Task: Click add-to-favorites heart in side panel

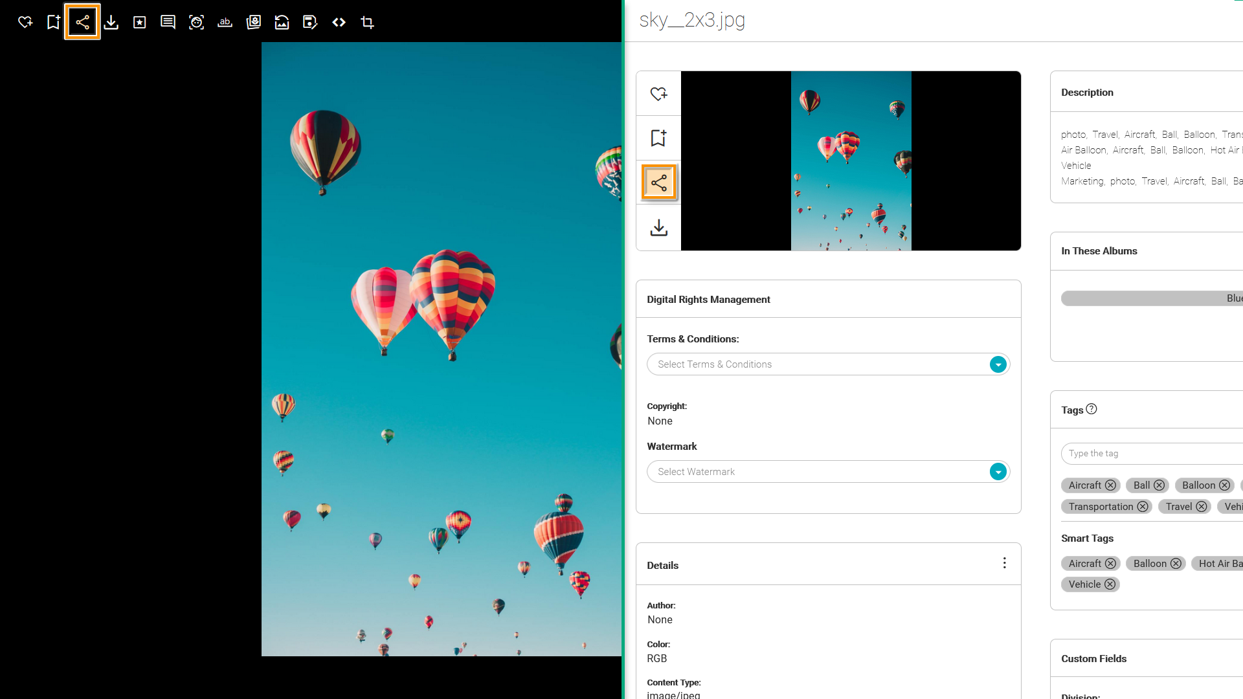Action: pyautogui.click(x=658, y=94)
